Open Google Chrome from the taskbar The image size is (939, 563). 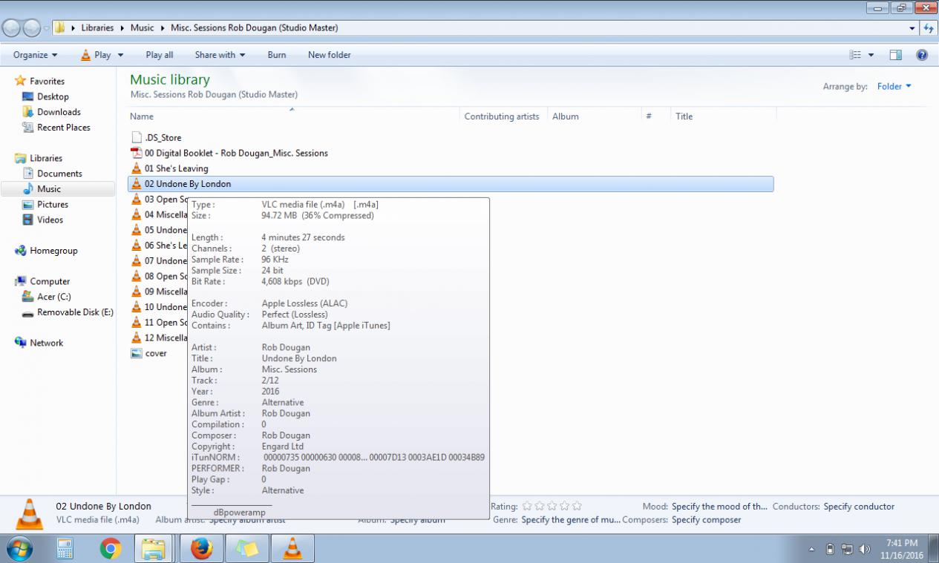[x=111, y=549]
